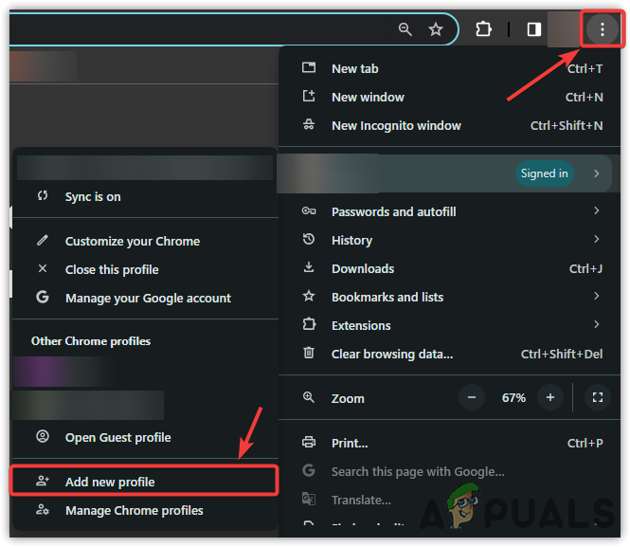Image resolution: width=630 pixels, height=547 pixels.
Task: Click the Translate icon in menu
Action: (x=309, y=499)
